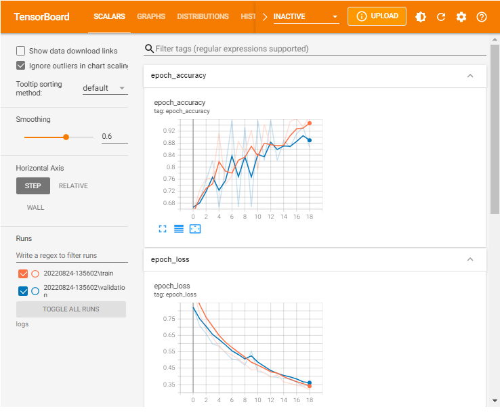Click the train endpoint marker on accuracy chart
The height and width of the screenshot is (415, 500).
click(x=310, y=123)
